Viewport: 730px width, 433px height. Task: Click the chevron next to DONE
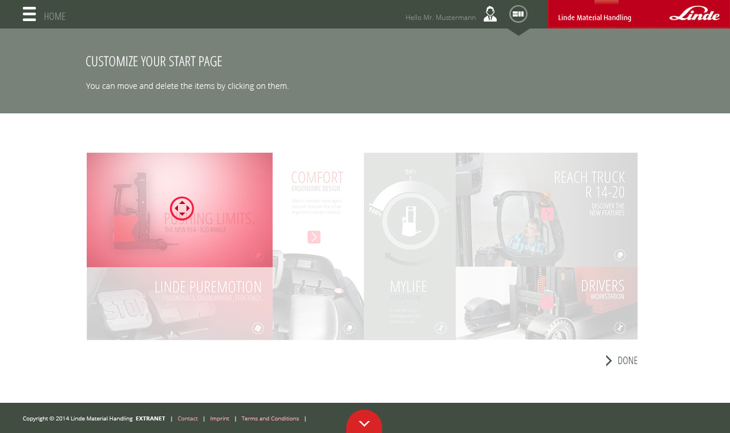(609, 361)
